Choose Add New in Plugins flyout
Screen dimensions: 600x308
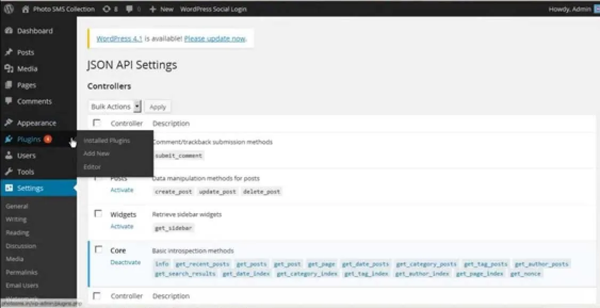coord(96,153)
